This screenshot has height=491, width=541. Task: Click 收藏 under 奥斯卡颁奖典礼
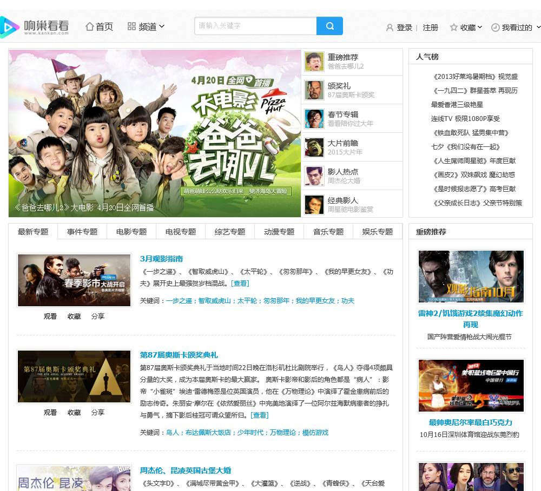(x=74, y=413)
